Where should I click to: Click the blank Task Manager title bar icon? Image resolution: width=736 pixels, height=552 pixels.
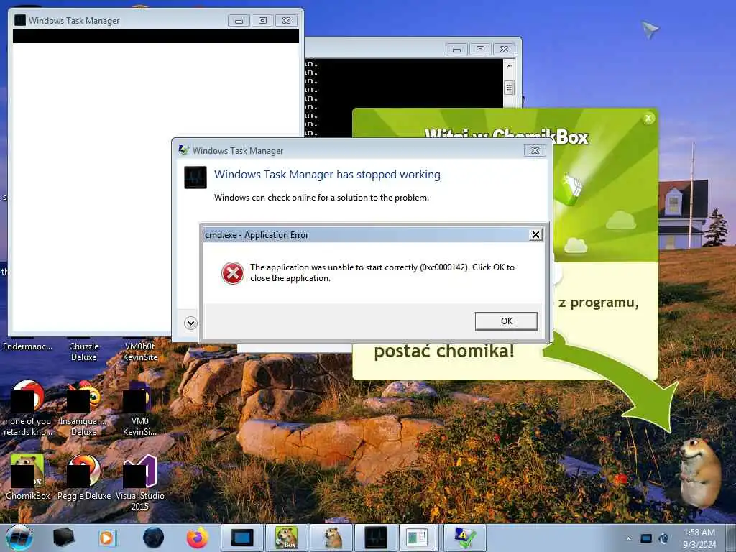tap(20, 20)
